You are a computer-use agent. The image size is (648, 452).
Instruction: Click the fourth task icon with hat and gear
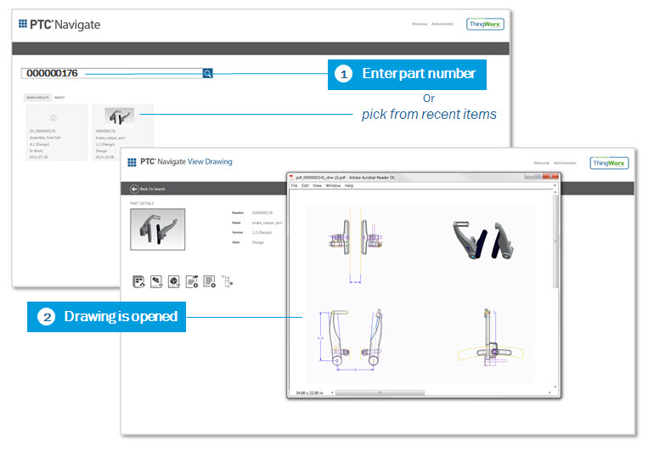click(192, 281)
